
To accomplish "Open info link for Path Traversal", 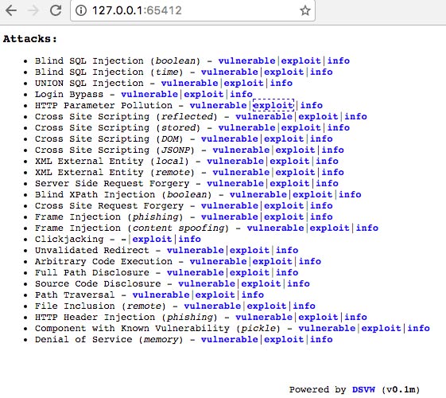I will point(253,295).
